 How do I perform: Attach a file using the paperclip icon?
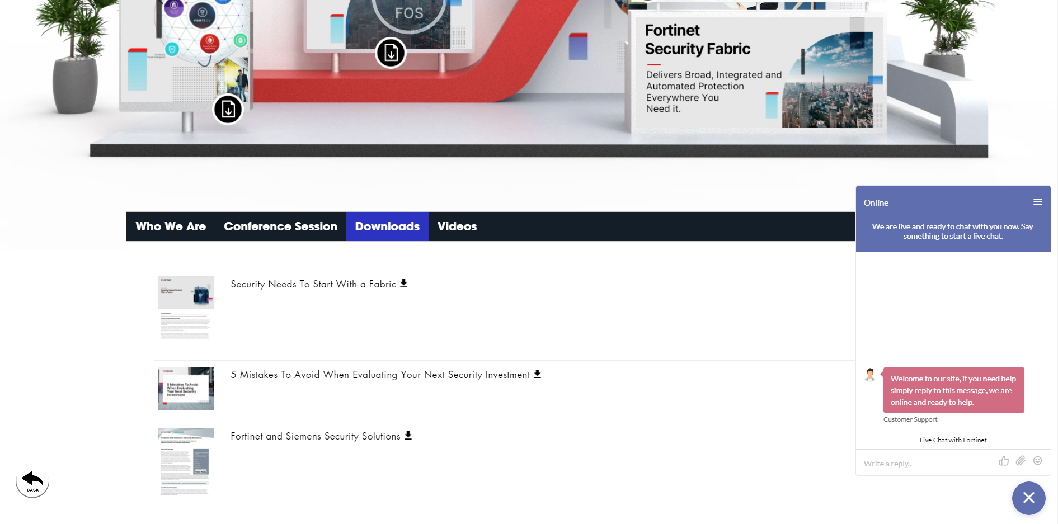pos(1021,461)
